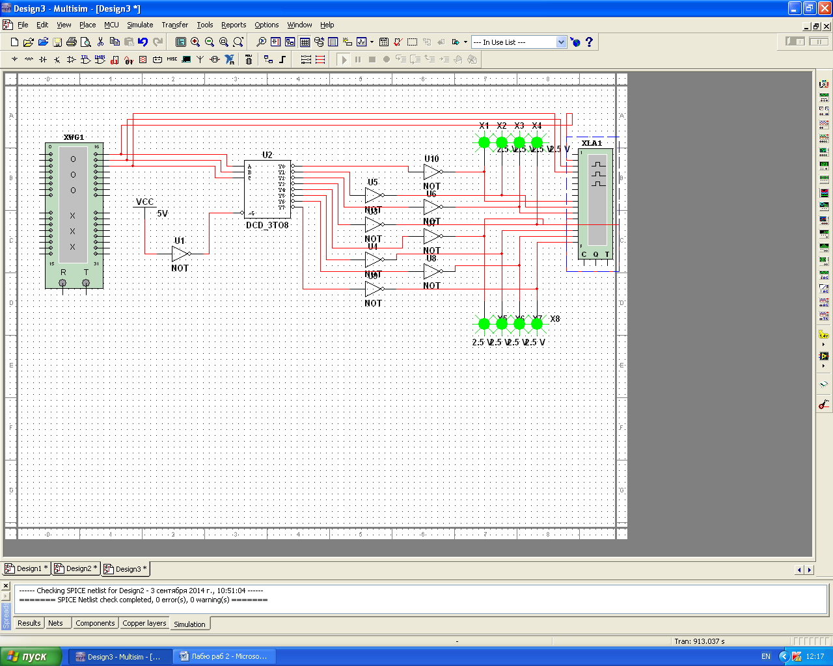Image resolution: width=833 pixels, height=666 pixels.
Task: Toggle the Spreadsheet View button
Action: pyautogui.click(x=305, y=42)
